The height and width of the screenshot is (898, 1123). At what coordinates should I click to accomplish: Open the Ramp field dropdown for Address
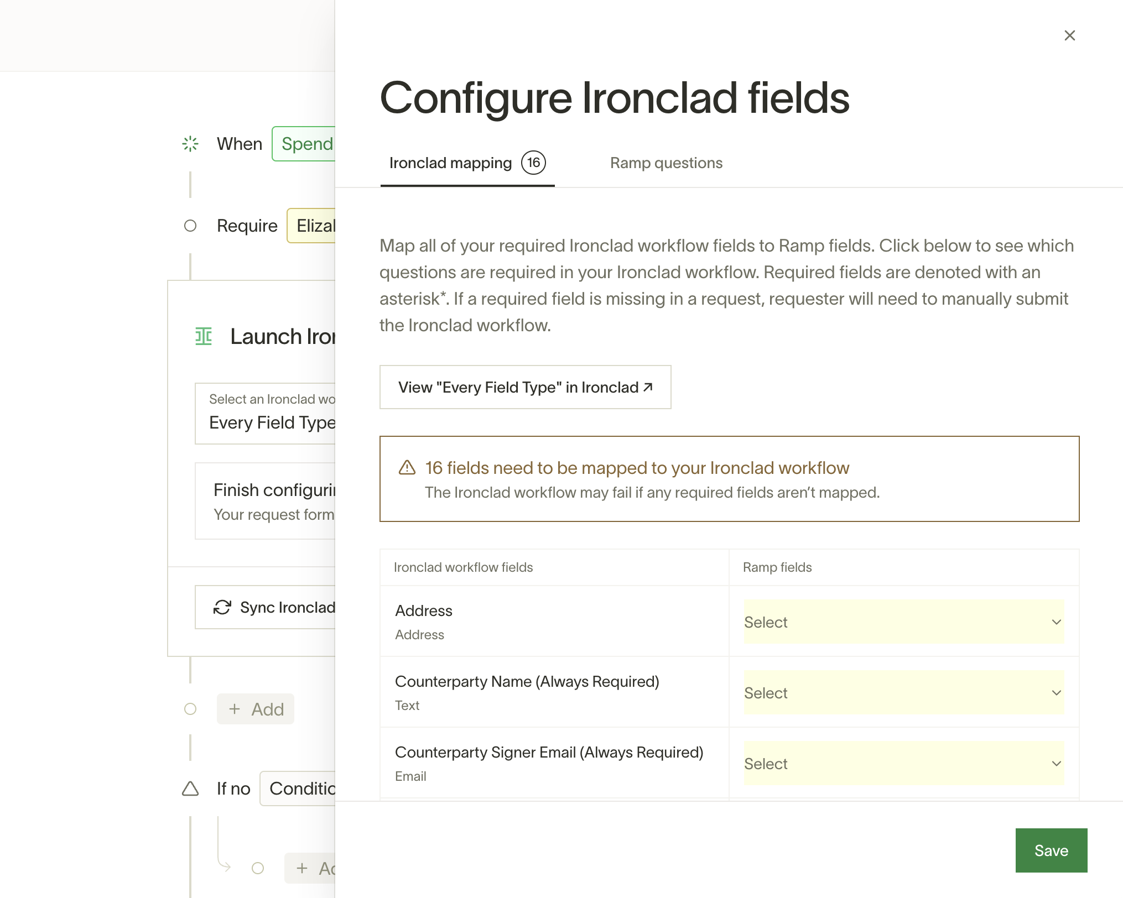pos(904,622)
